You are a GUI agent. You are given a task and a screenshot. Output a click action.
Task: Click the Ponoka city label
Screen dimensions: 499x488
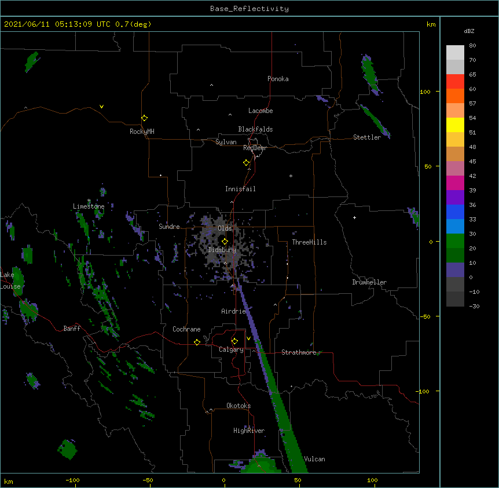pos(278,79)
